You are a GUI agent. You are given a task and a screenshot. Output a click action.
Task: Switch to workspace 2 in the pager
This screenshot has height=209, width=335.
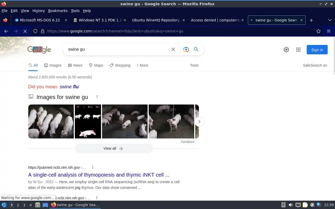click(x=18, y=205)
